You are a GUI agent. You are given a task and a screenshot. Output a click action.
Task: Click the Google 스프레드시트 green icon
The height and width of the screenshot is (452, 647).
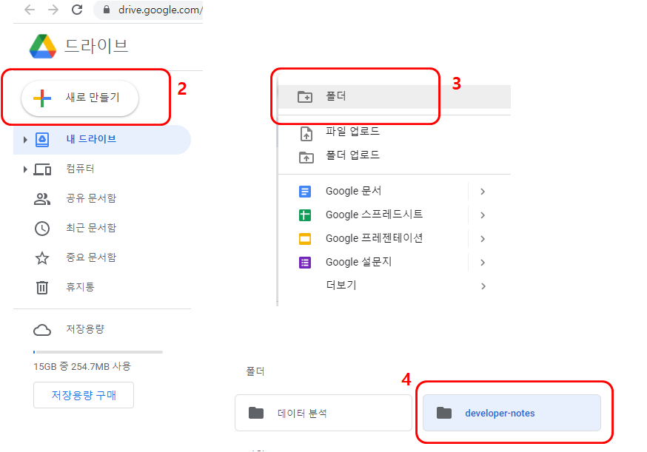coord(305,215)
